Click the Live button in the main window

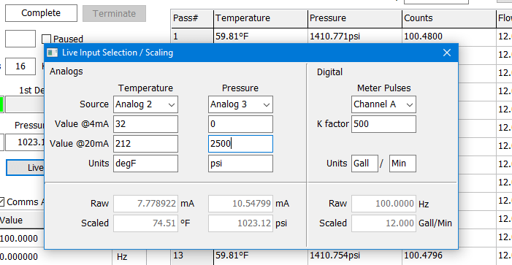click(x=26, y=168)
